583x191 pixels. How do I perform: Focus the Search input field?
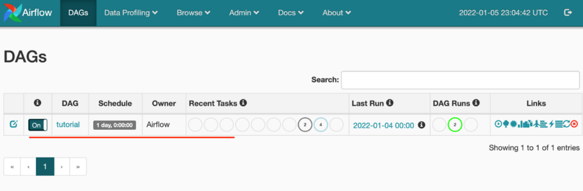click(x=460, y=80)
